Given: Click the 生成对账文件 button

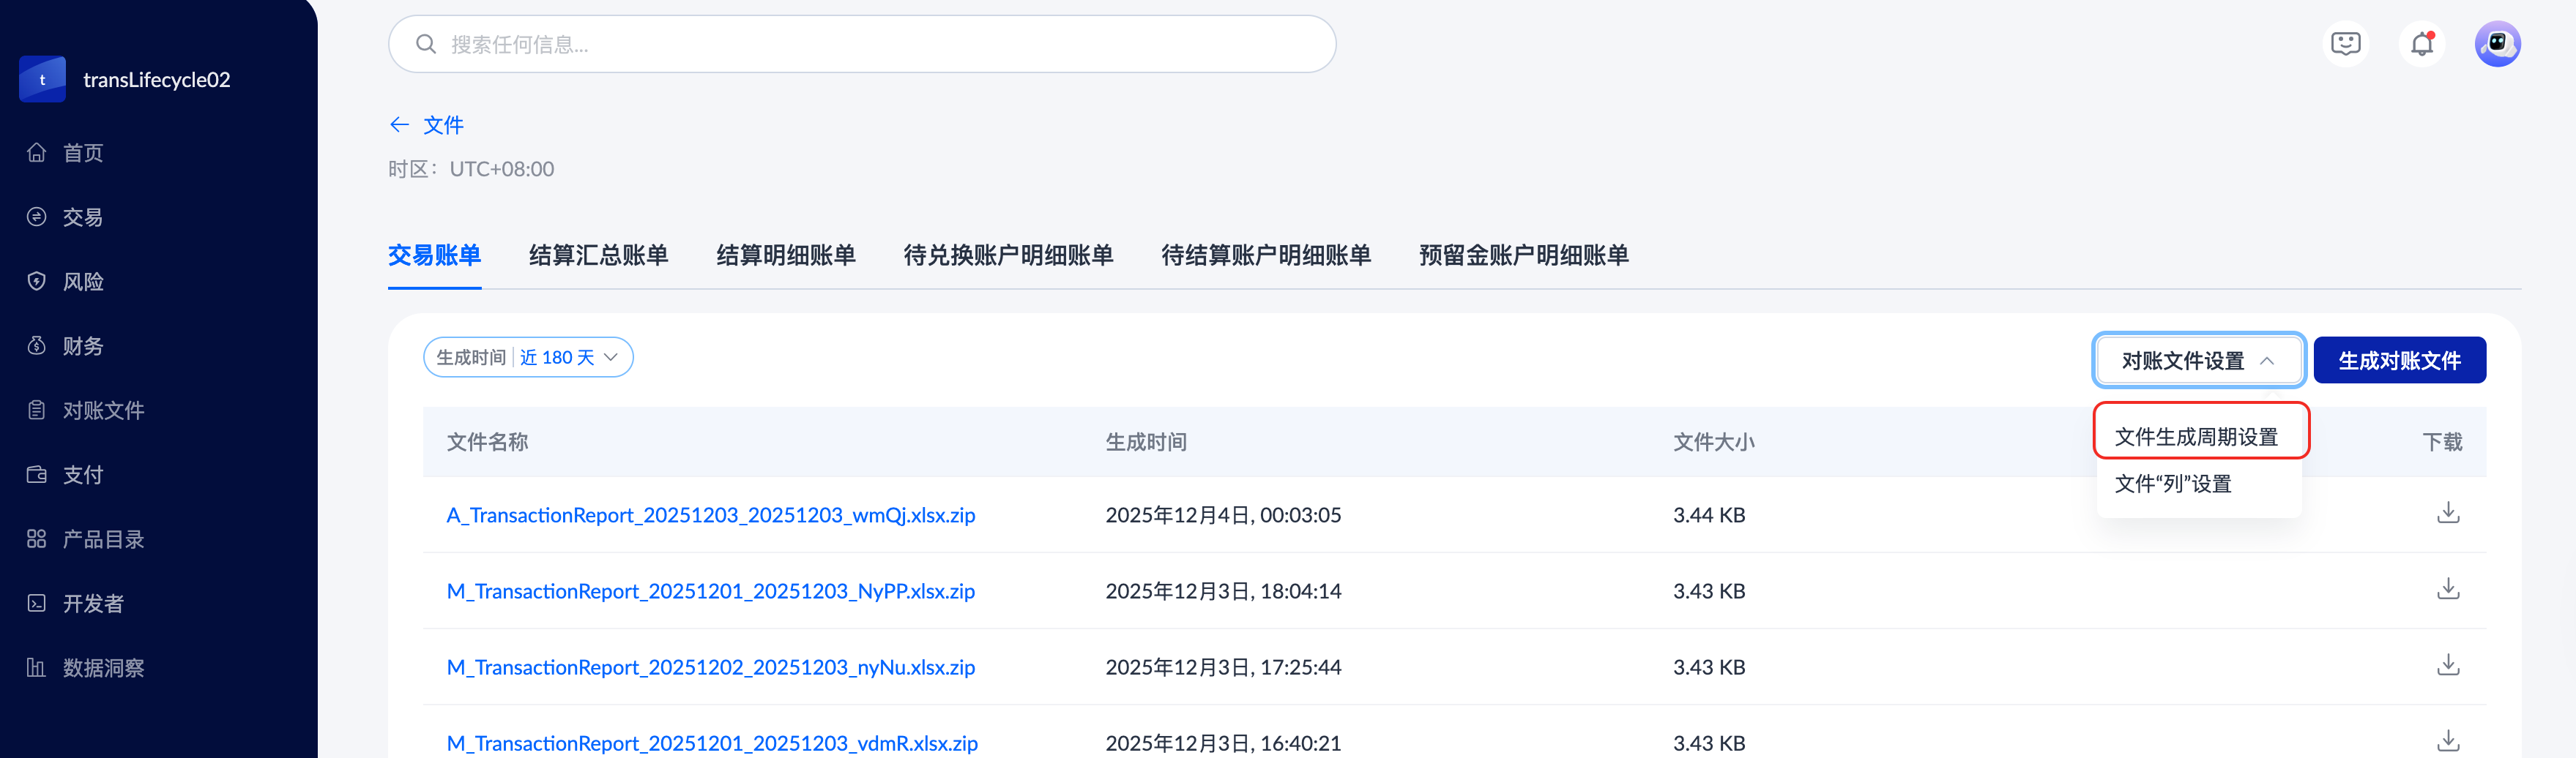Looking at the screenshot, I should click(2399, 361).
